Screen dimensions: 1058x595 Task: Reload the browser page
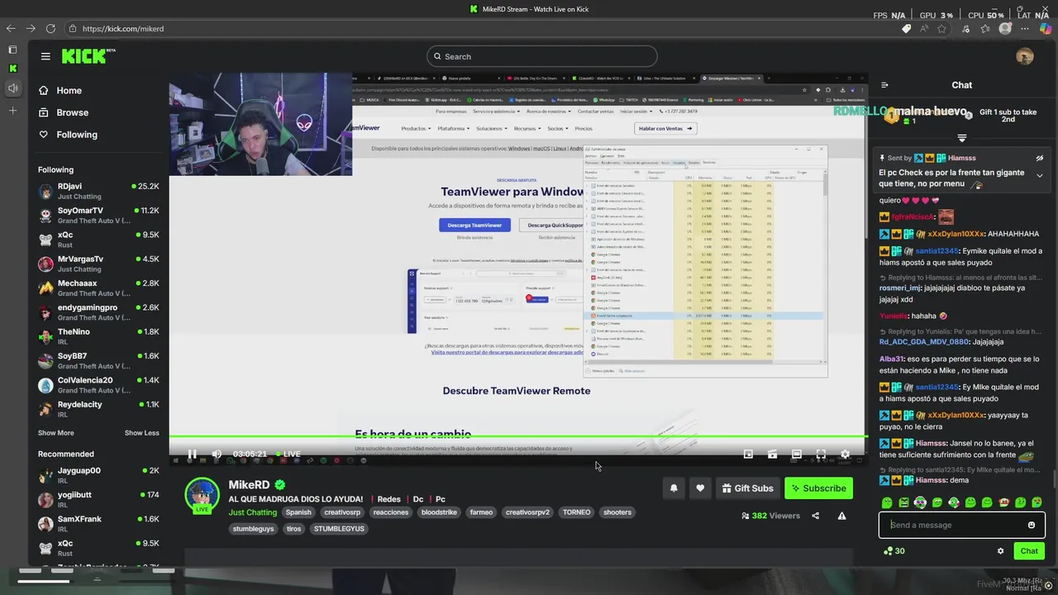pyautogui.click(x=50, y=28)
